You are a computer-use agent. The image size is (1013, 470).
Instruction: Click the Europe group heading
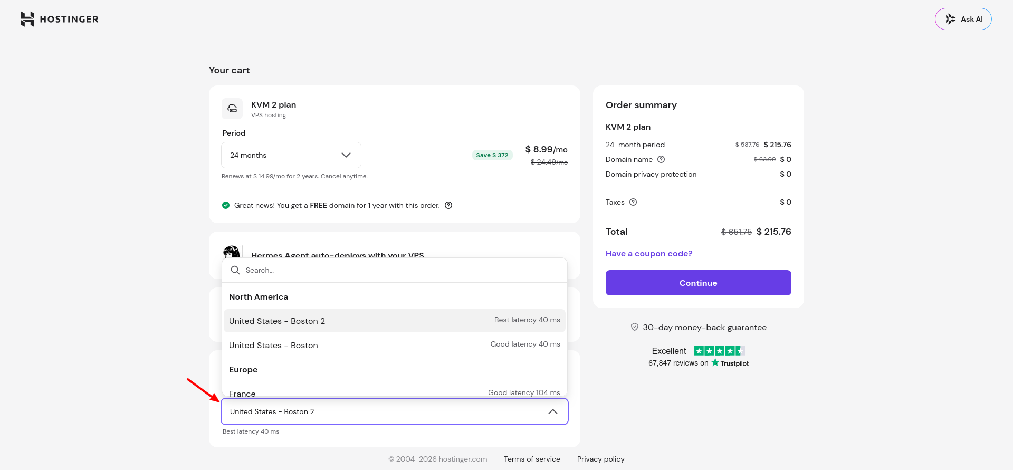[x=243, y=370]
